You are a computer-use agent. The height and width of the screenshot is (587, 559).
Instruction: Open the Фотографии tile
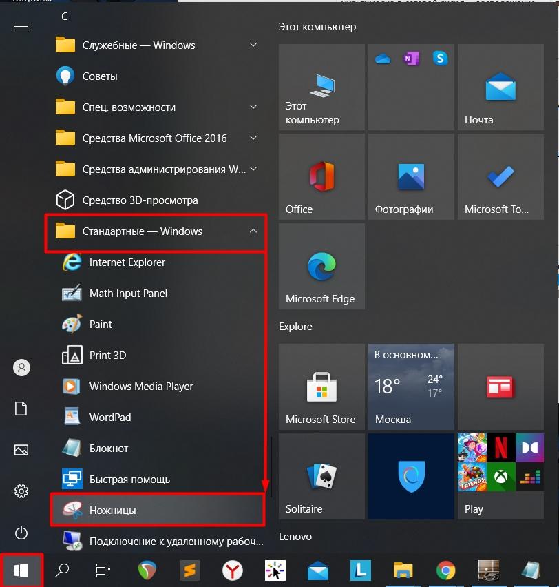pos(411,176)
